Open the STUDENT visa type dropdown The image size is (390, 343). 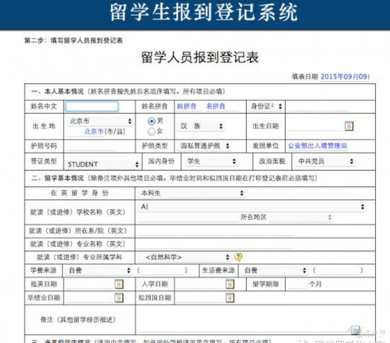(102, 164)
